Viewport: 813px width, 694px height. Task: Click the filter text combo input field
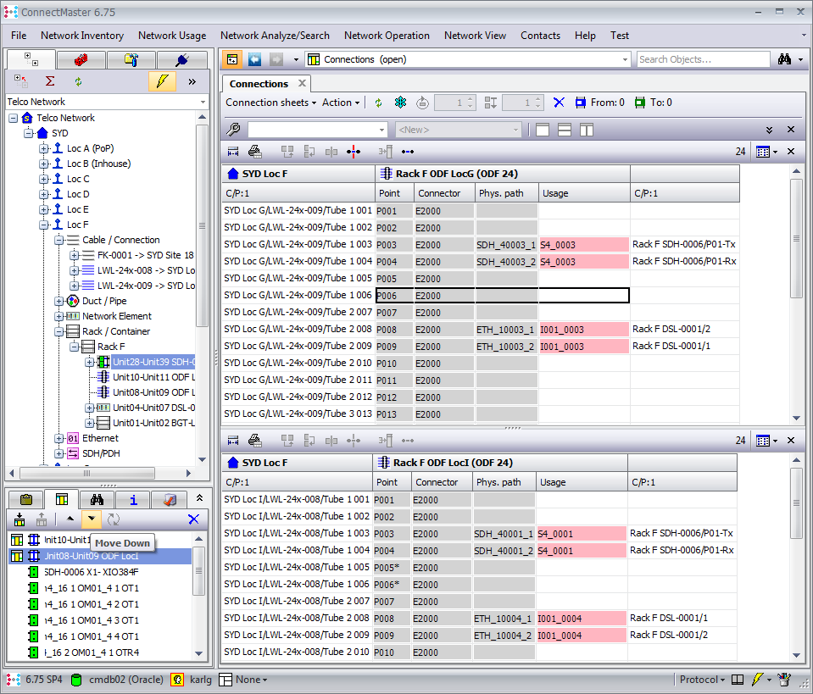tap(317, 130)
